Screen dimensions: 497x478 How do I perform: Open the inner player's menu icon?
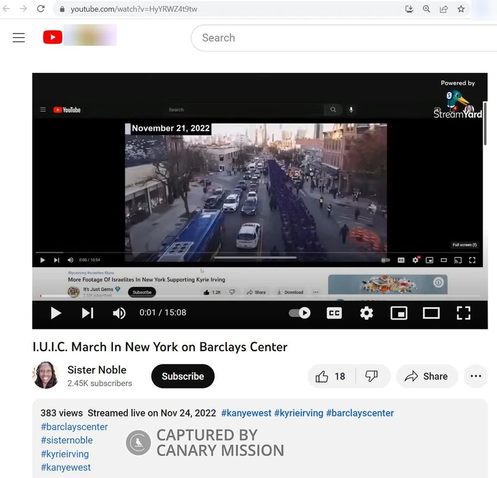42,109
